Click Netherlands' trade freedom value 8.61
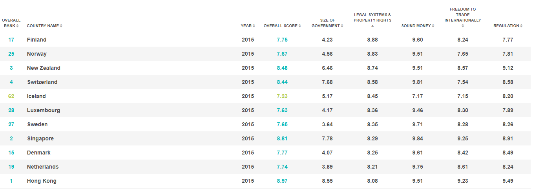This screenshot has width=533, height=189. tap(463, 167)
